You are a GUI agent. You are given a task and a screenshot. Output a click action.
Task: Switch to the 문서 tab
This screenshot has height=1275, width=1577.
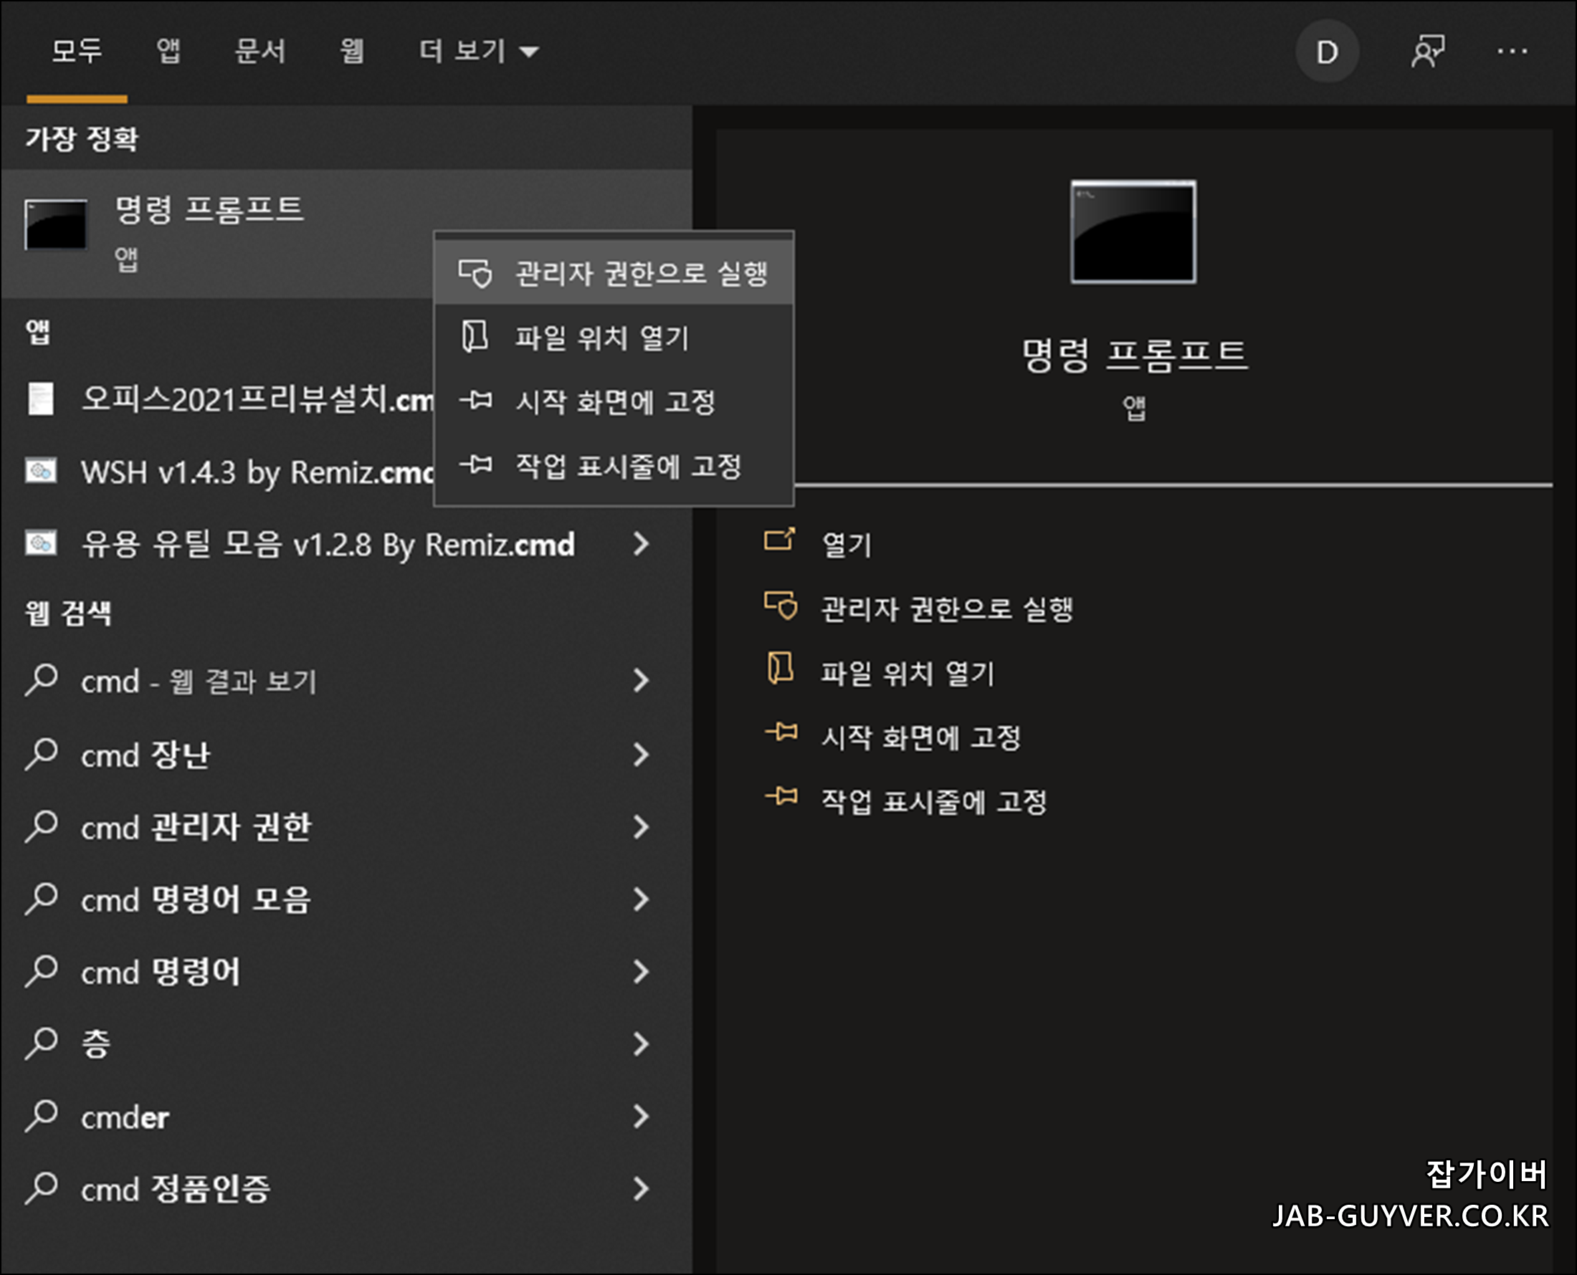click(x=259, y=52)
